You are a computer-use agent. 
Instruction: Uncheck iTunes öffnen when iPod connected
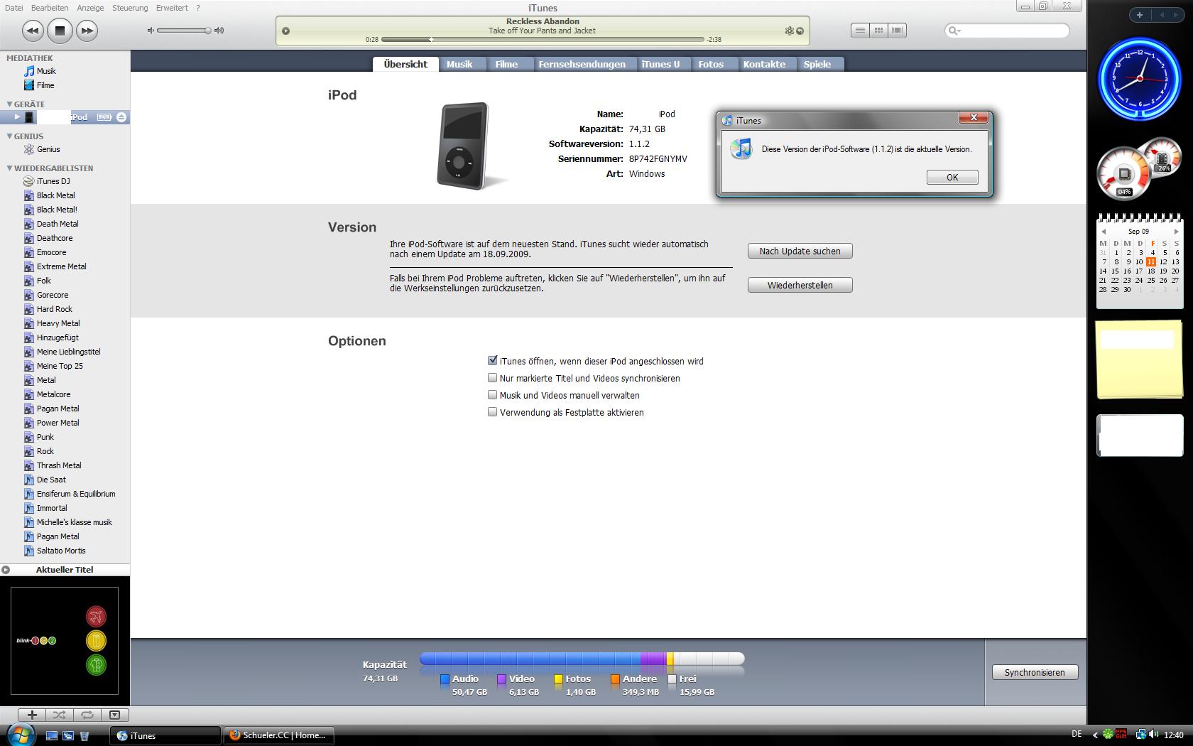(x=492, y=361)
